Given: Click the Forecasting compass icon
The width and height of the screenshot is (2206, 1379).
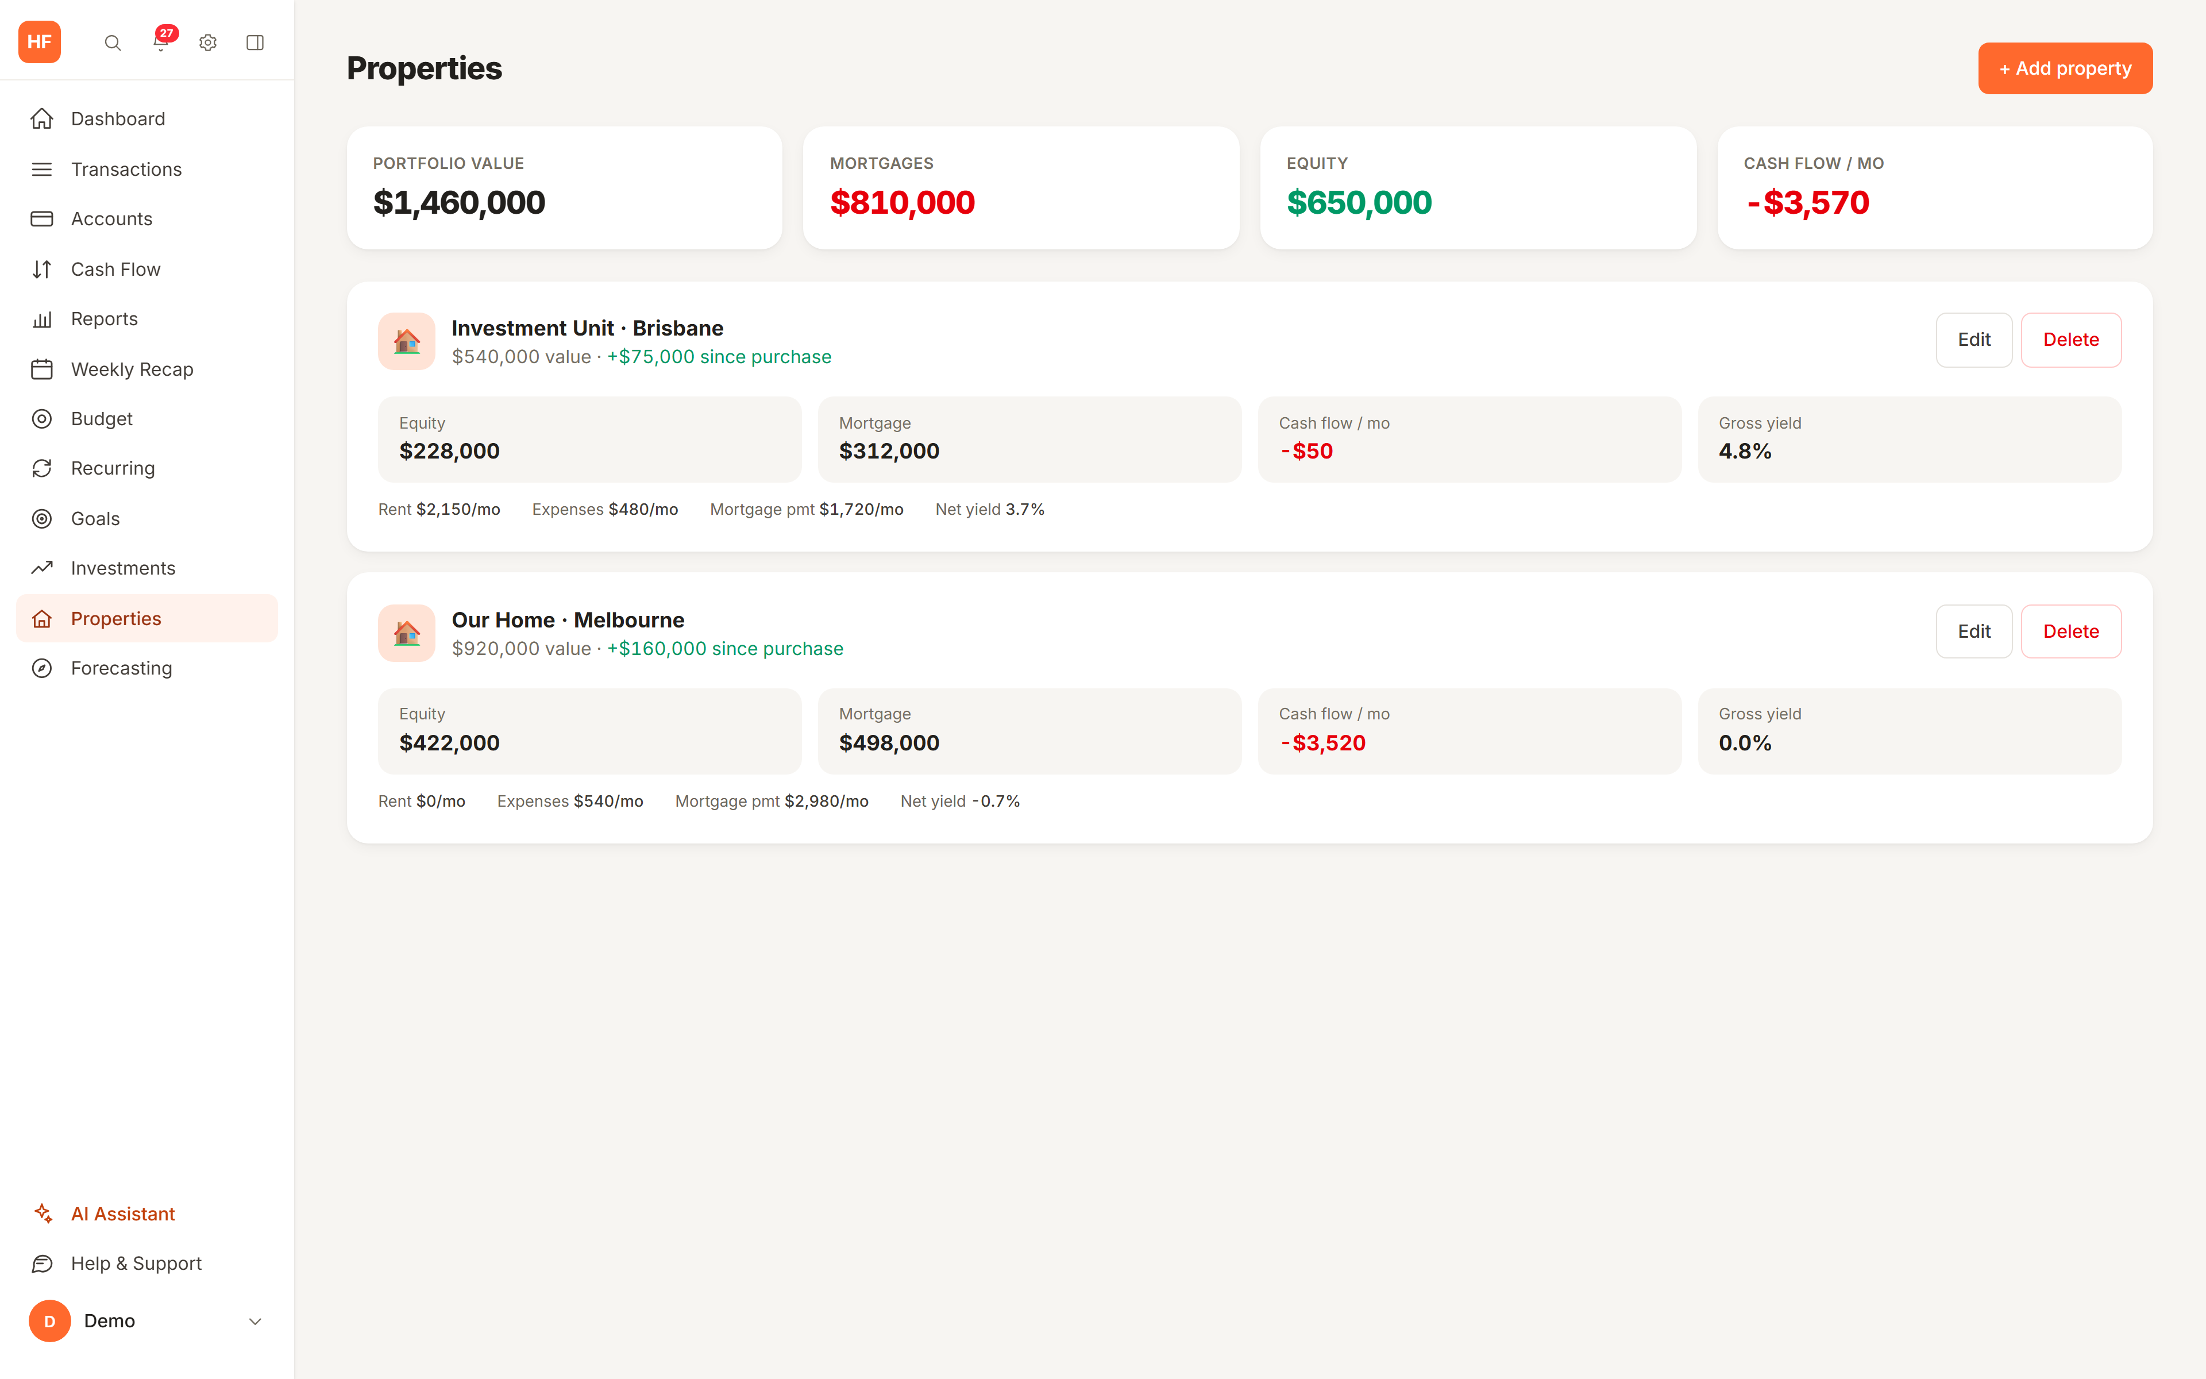Looking at the screenshot, I should [42, 668].
